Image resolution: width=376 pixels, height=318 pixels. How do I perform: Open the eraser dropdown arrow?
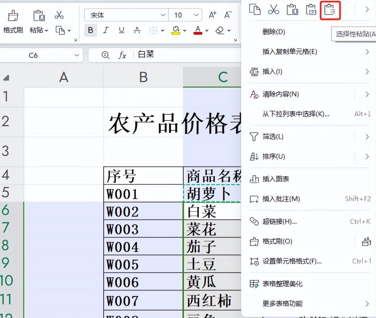click(229, 30)
